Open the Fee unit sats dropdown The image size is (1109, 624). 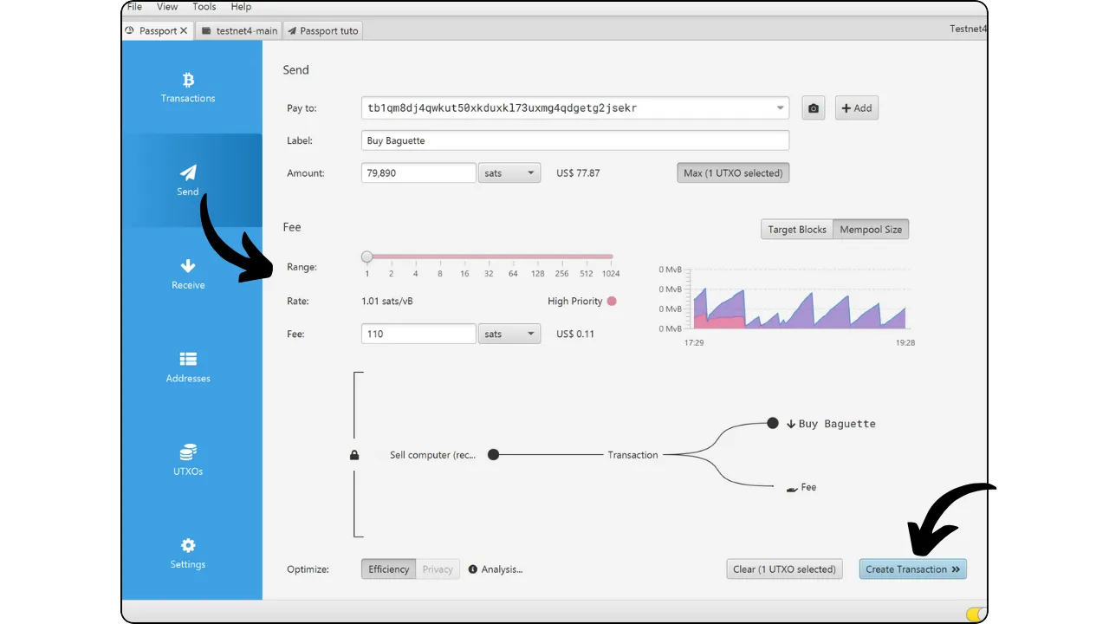[x=509, y=334]
